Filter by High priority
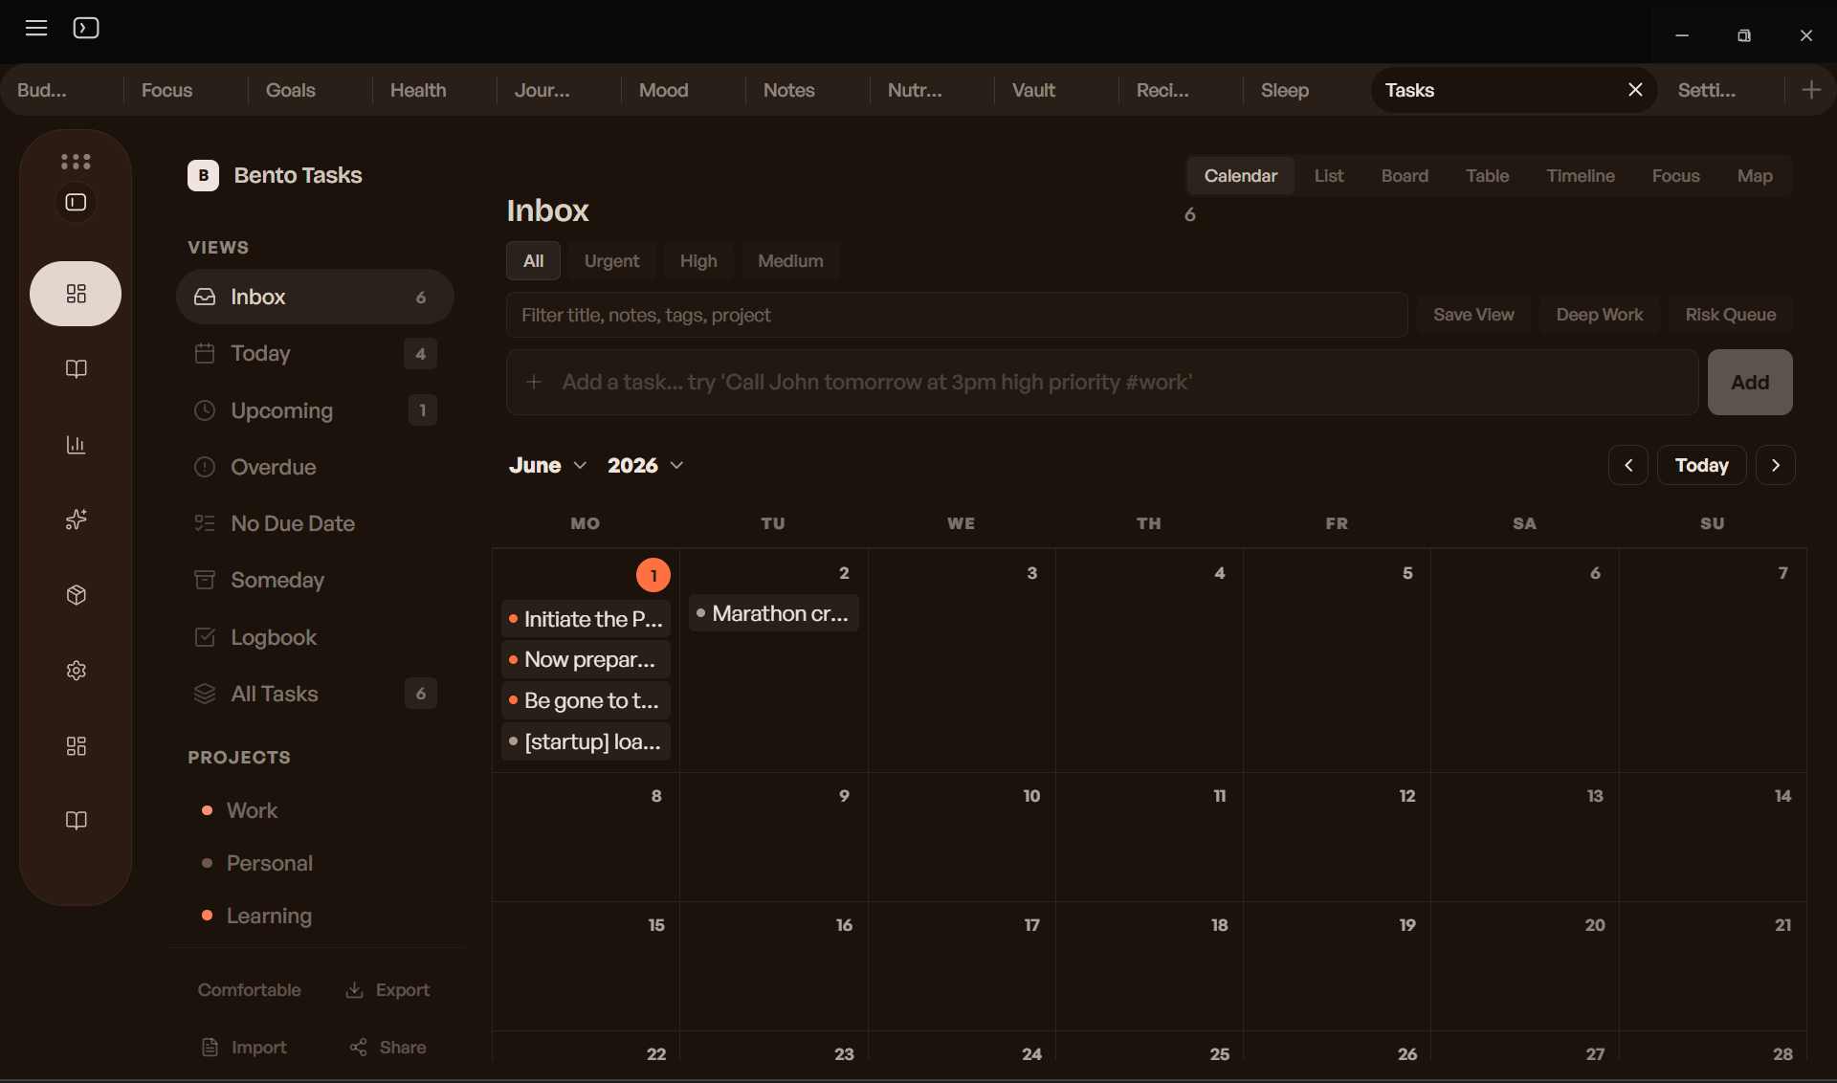This screenshot has width=1837, height=1083. 698,261
